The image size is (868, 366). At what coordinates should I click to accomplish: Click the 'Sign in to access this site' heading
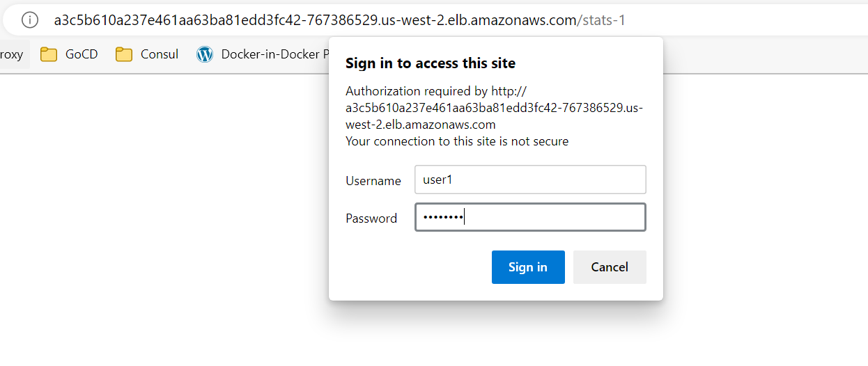point(431,63)
